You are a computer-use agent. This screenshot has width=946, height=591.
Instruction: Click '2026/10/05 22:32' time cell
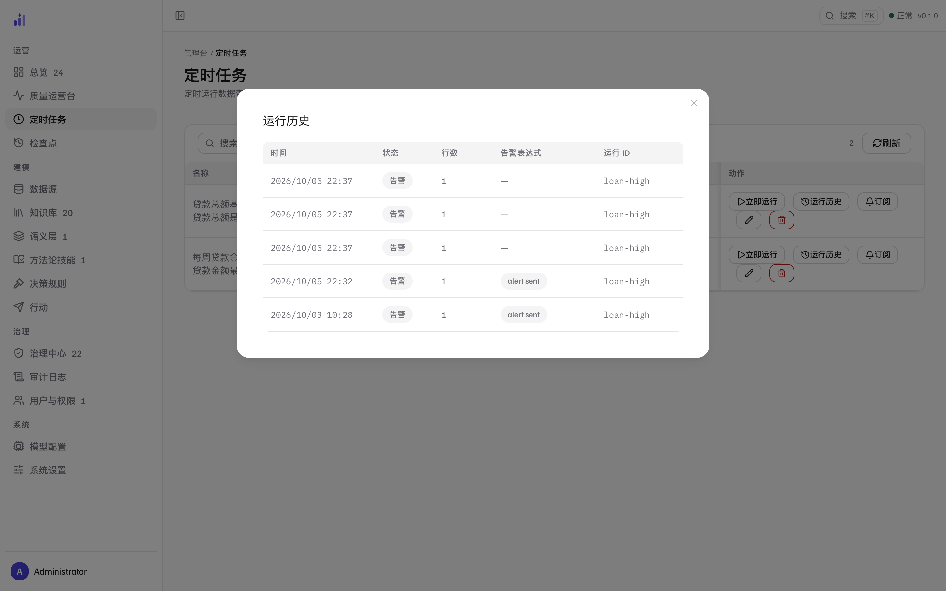click(x=311, y=281)
